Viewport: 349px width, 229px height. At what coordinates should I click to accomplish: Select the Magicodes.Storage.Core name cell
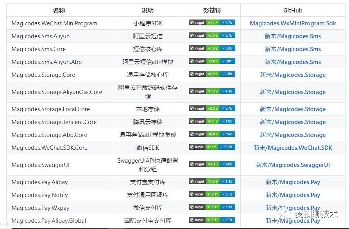(x=59, y=75)
